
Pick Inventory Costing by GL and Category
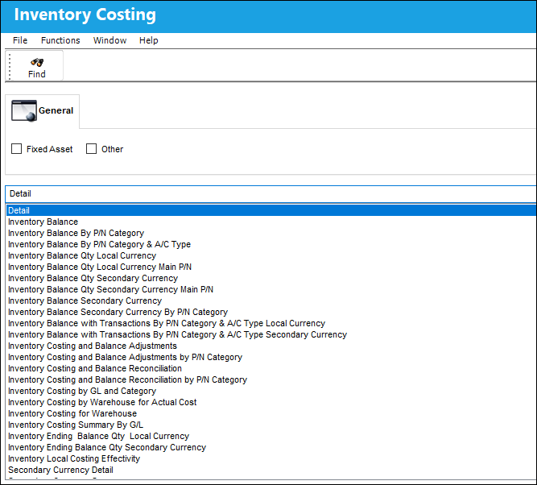pos(271,391)
